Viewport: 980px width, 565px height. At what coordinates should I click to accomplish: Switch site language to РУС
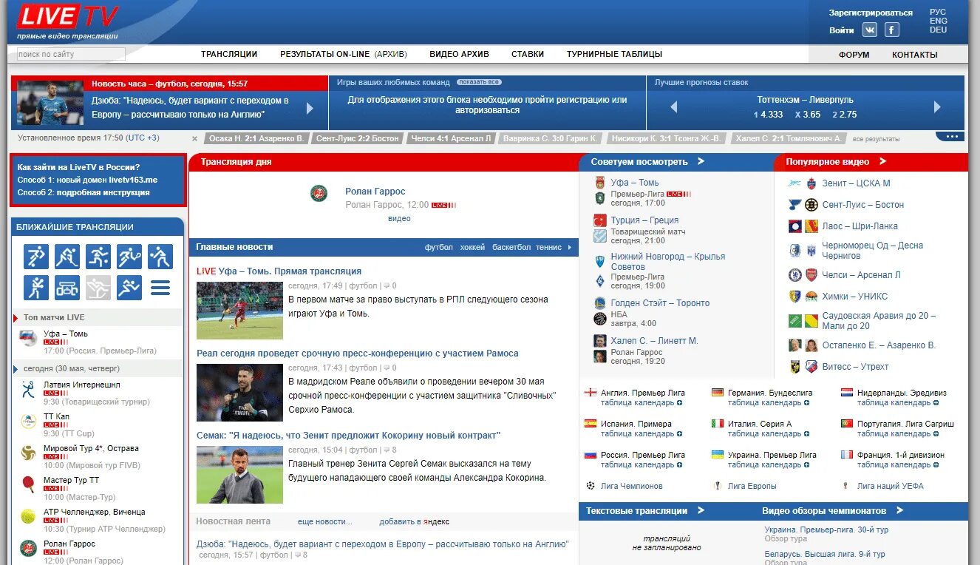(938, 13)
